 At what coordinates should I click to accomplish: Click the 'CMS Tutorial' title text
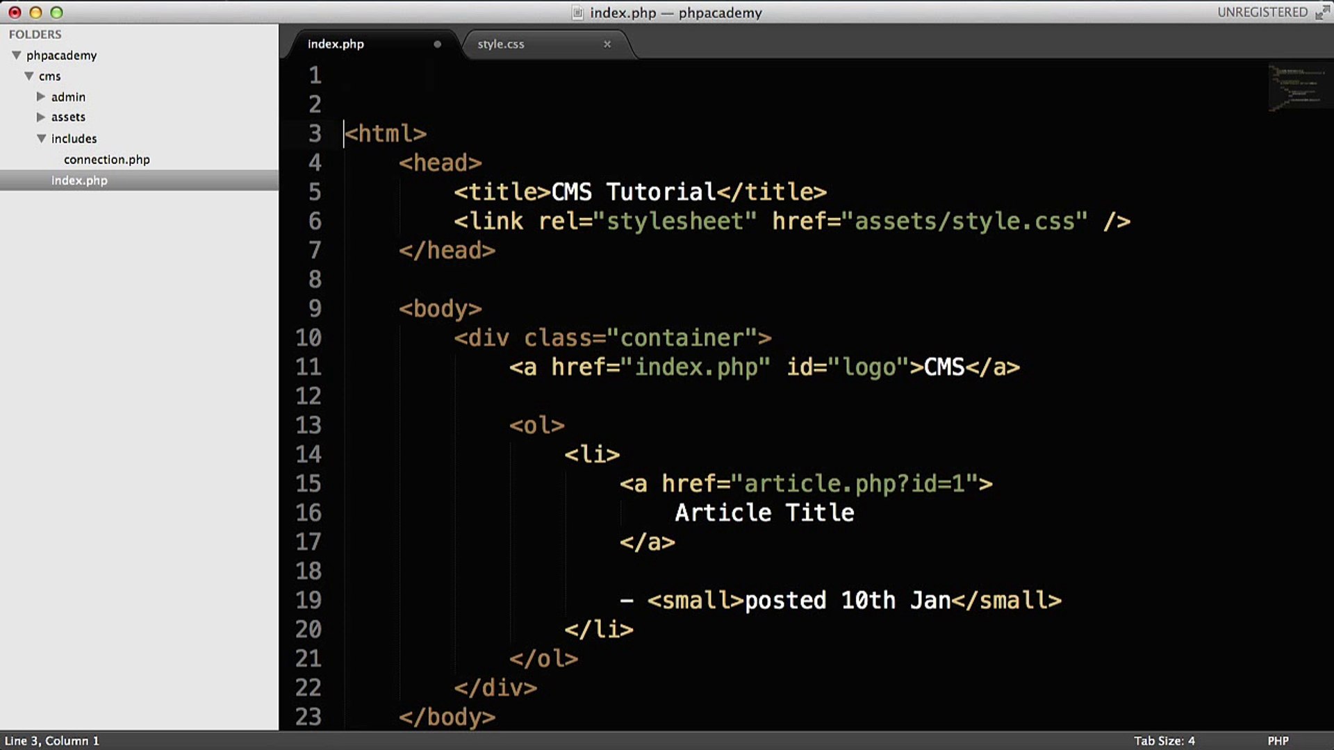tap(633, 192)
